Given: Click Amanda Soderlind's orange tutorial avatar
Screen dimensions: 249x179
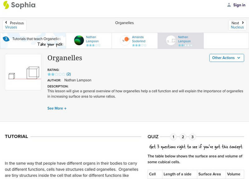Looking at the screenshot, I should pos(125,40).
